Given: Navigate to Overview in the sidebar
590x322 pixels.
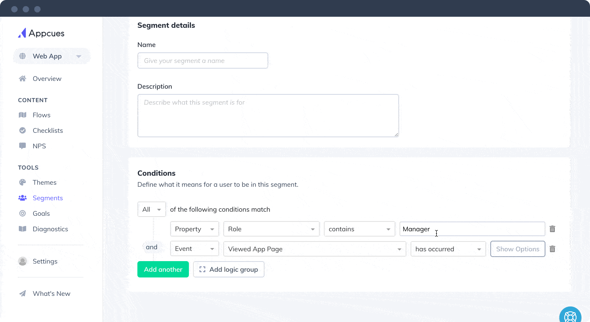Looking at the screenshot, I should 47,78.
